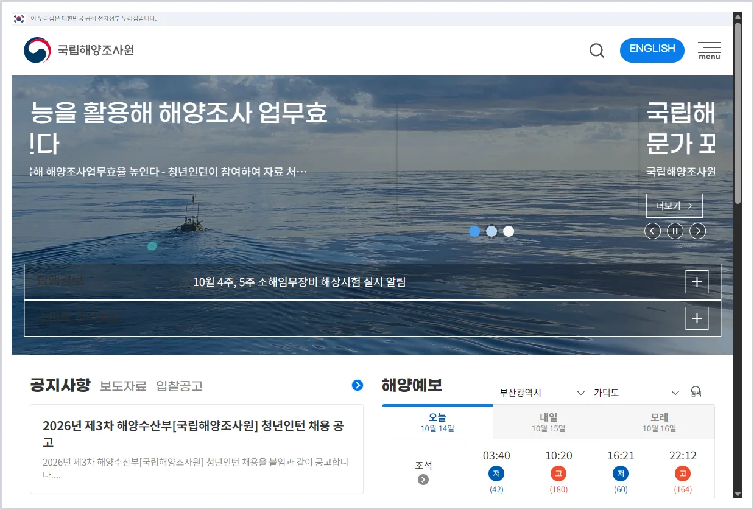
Task: Click the arrow icon under 조석
Action: click(x=423, y=480)
